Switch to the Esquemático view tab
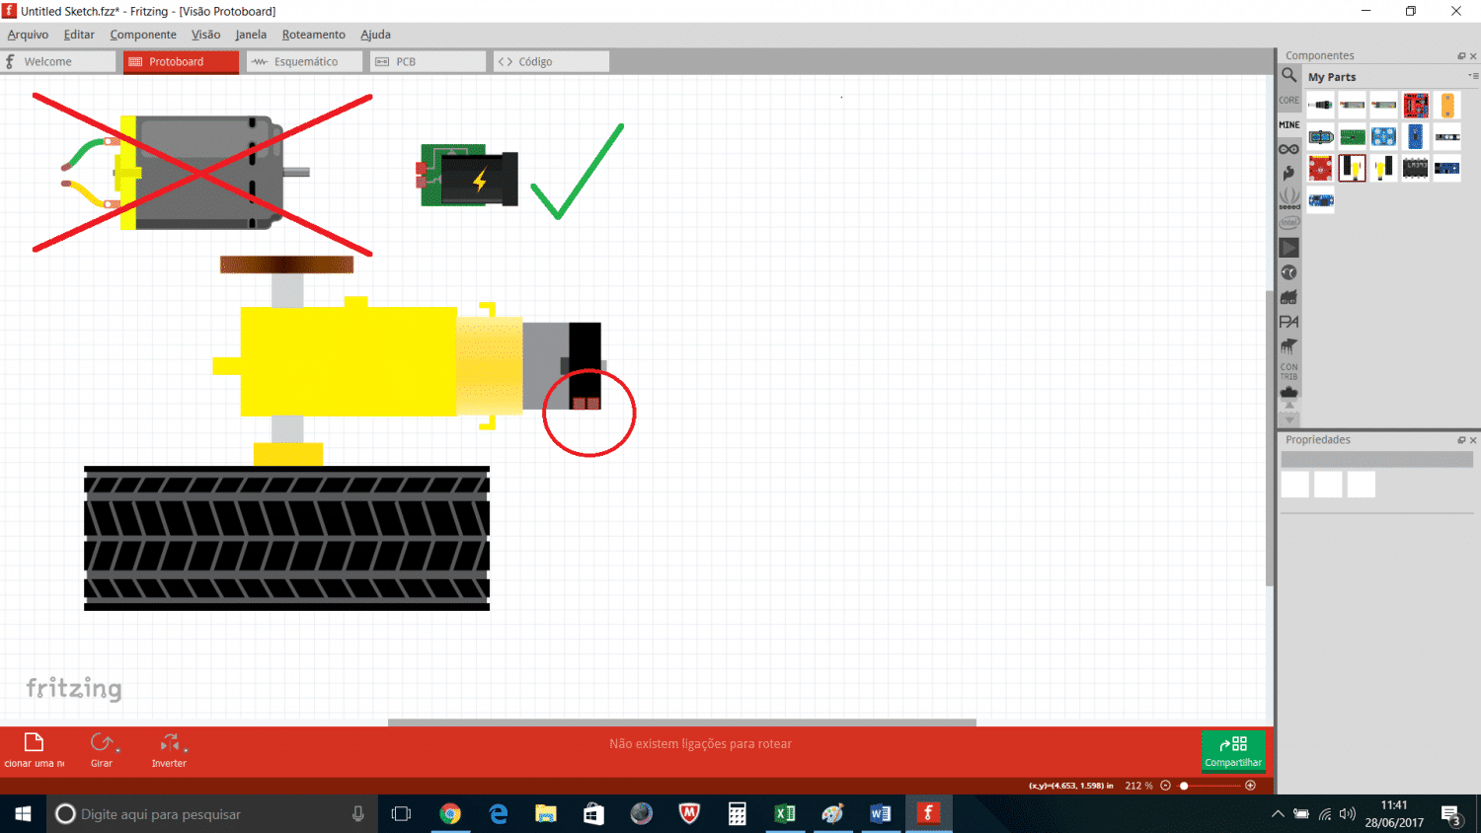Image resolution: width=1481 pixels, height=833 pixels. [306, 60]
